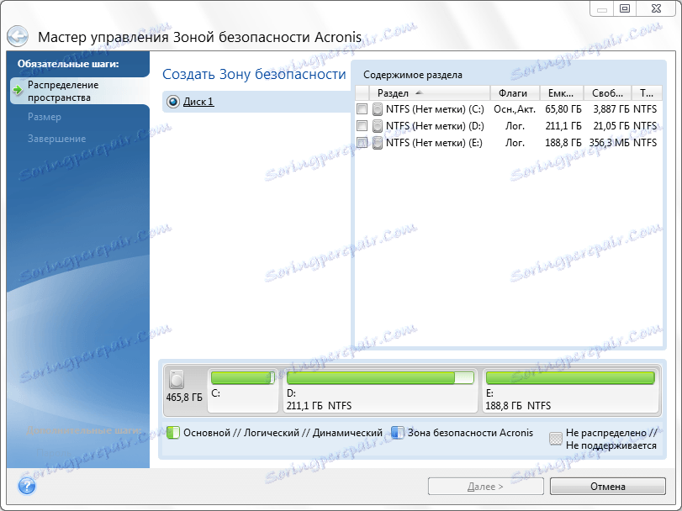Click the Отмена button
The image size is (682, 511).
[608, 487]
